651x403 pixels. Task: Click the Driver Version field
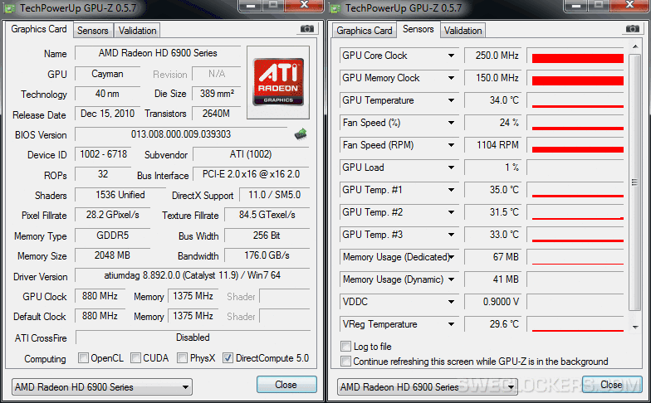click(193, 275)
